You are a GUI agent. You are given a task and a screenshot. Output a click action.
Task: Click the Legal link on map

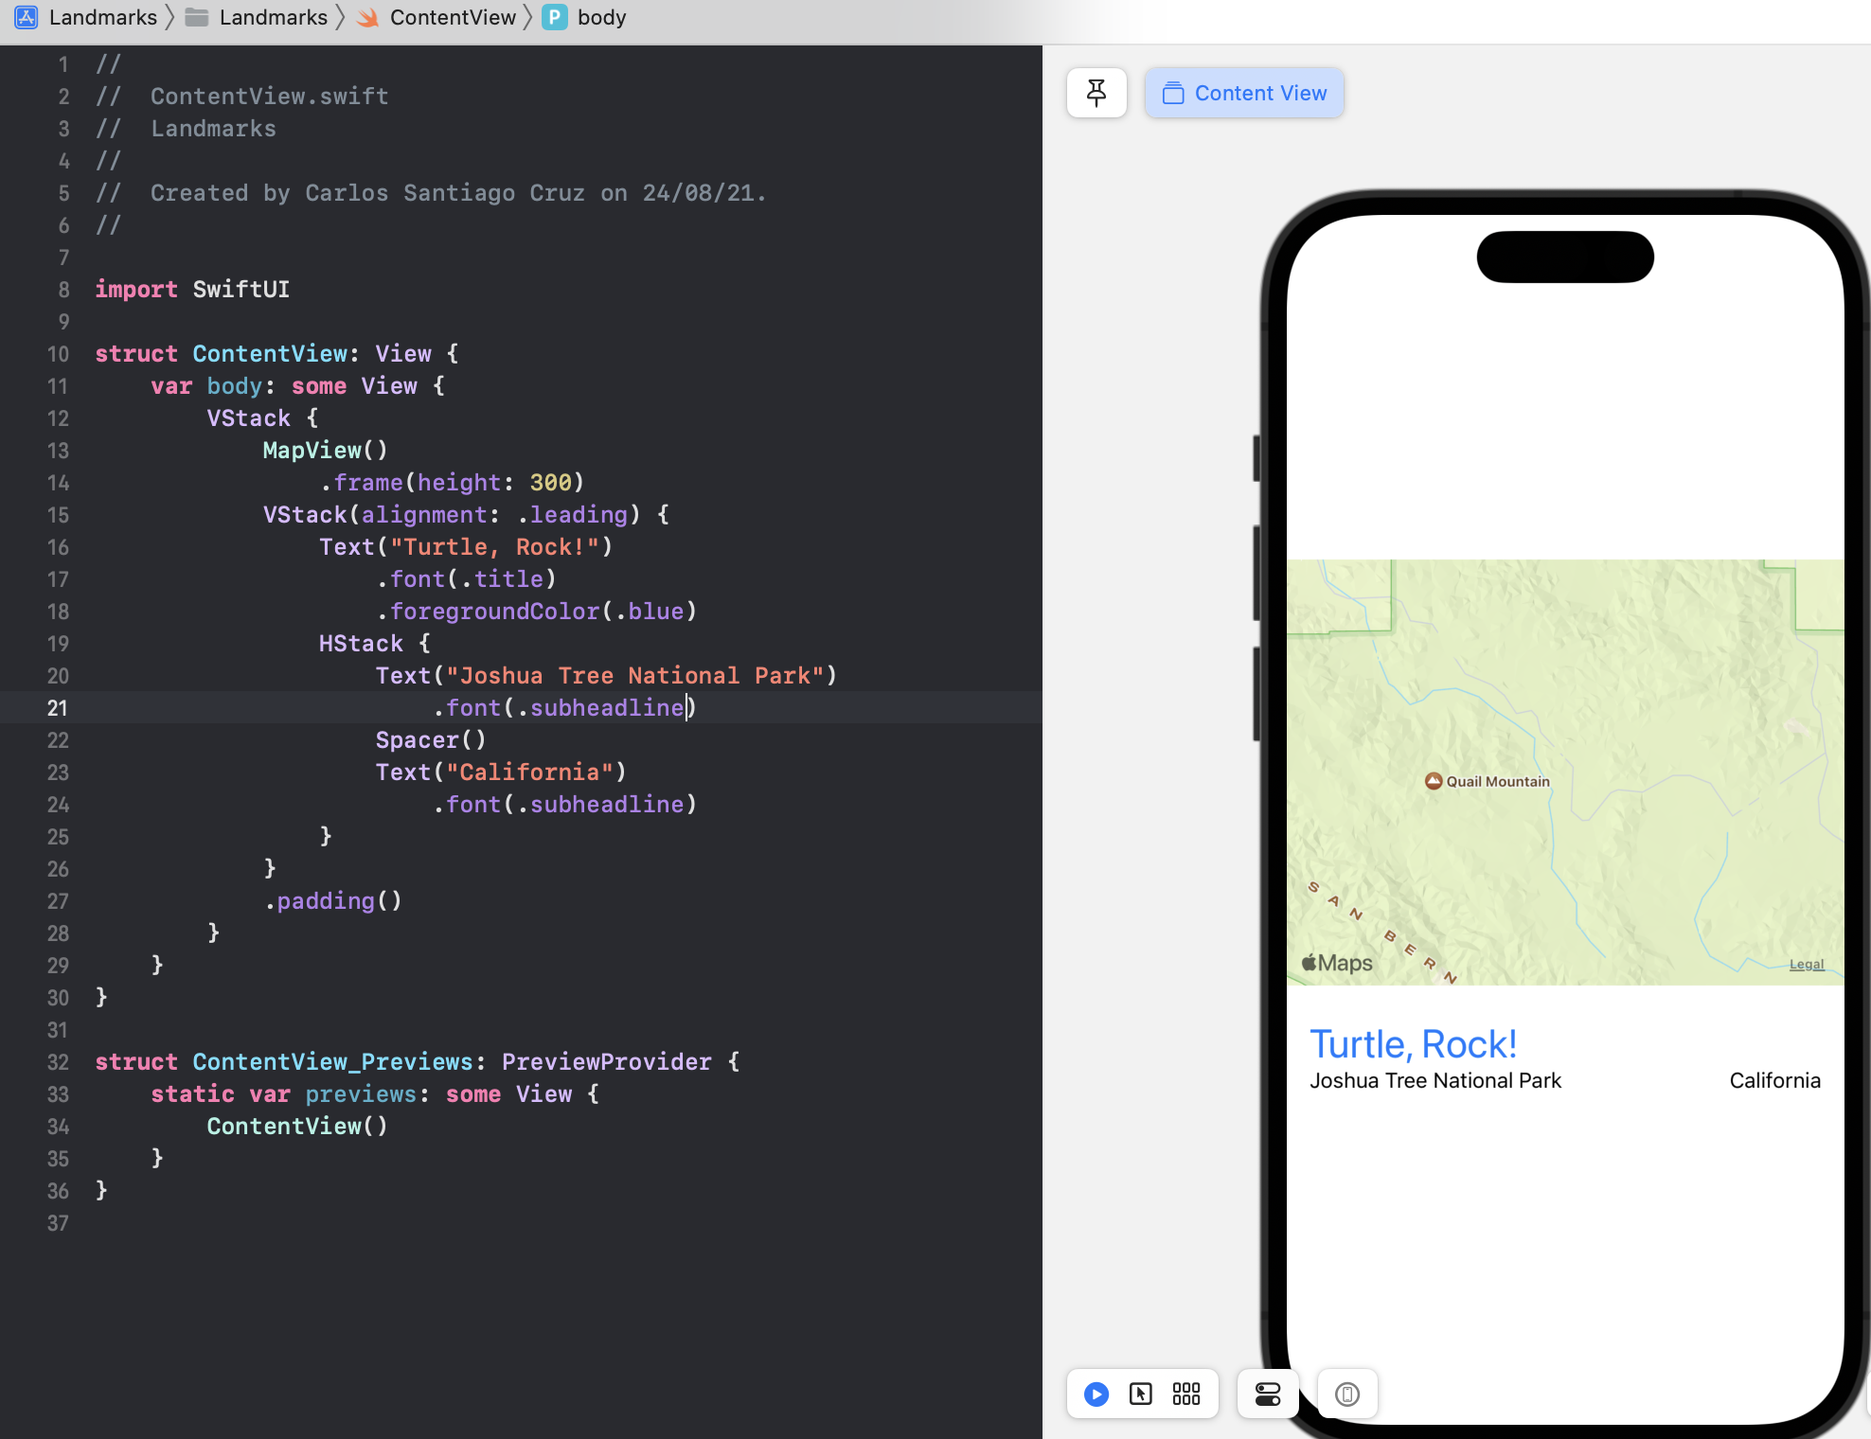pos(1806,964)
